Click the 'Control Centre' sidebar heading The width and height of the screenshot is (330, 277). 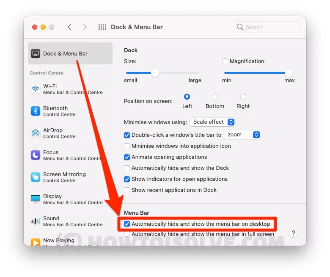point(47,73)
